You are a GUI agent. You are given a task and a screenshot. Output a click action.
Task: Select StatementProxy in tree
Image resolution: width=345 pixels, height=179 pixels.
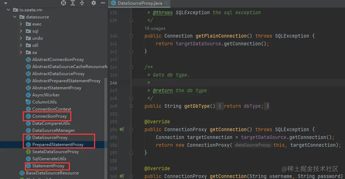pyautogui.click(x=48, y=166)
